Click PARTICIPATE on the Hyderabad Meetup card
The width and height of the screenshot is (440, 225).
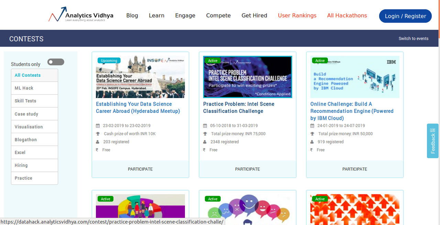tap(140, 169)
